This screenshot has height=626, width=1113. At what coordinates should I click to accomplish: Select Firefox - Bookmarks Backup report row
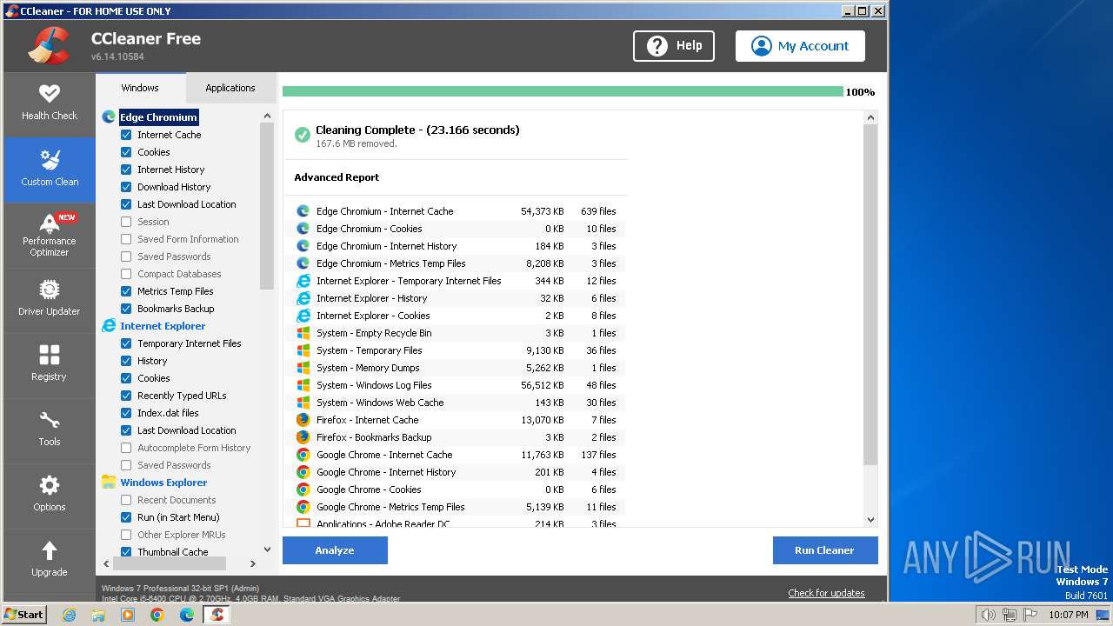pyautogui.click(x=457, y=437)
